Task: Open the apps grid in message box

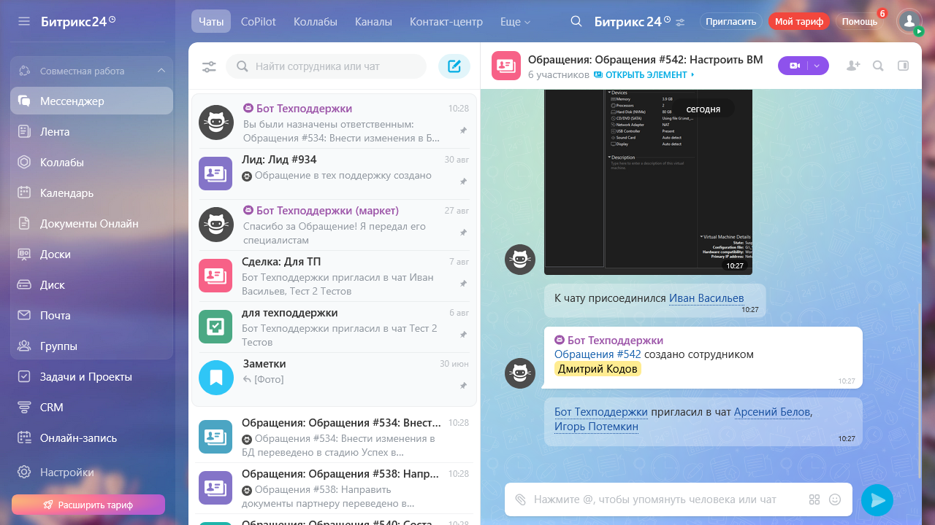Action: pyautogui.click(x=814, y=499)
